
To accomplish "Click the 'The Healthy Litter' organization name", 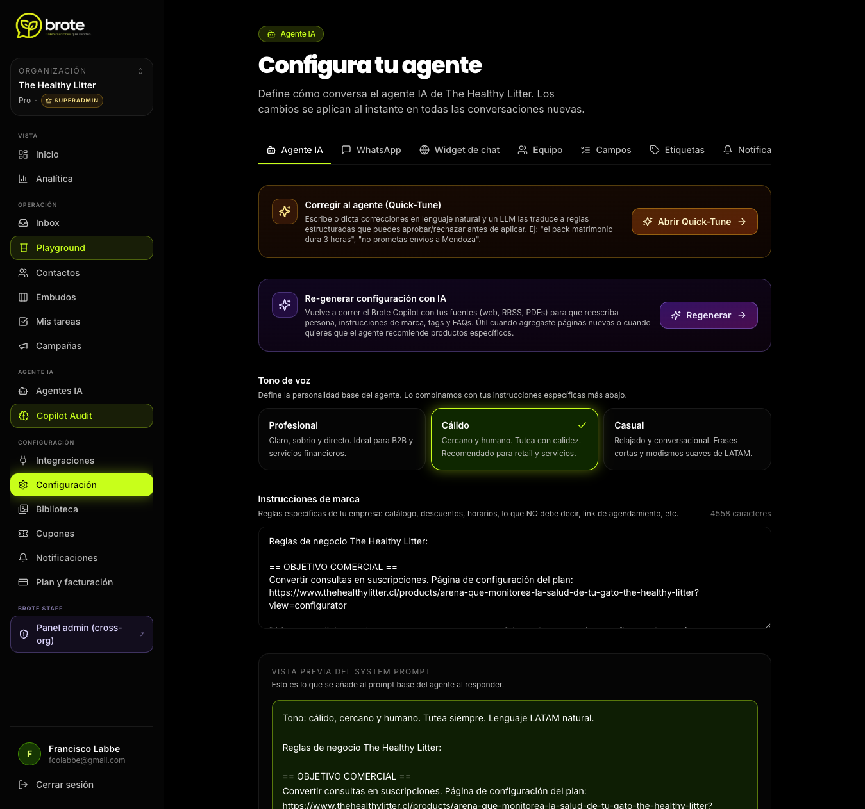I will pos(57,85).
